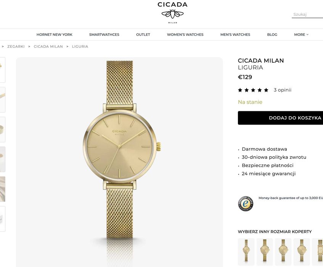Expand the MORE menu chevron
Screen dimensions: 323x267
pos(307,34)
